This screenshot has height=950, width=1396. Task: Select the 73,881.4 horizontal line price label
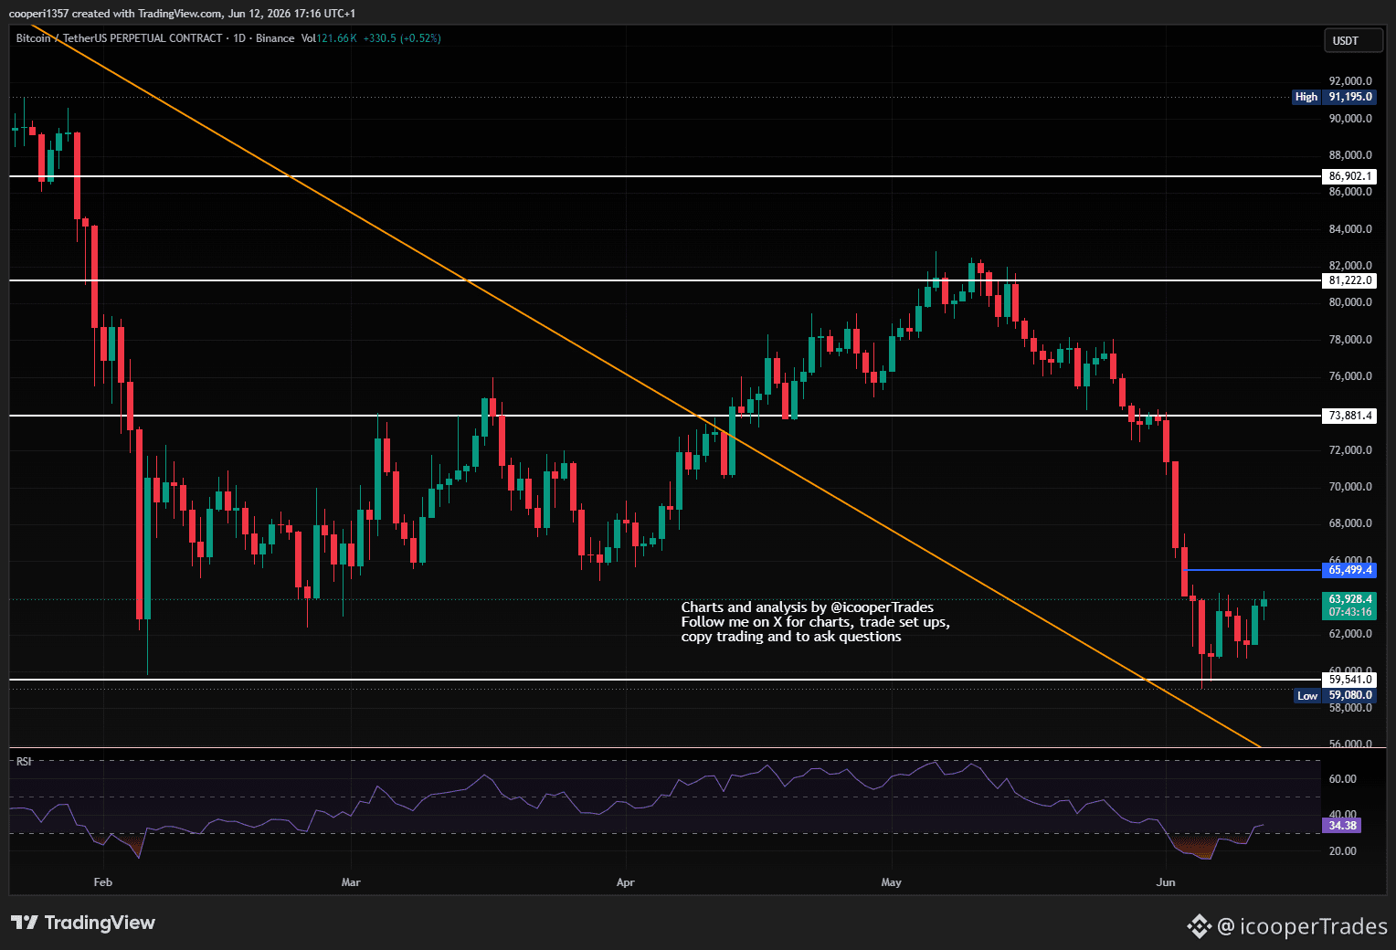[1349, 416]
